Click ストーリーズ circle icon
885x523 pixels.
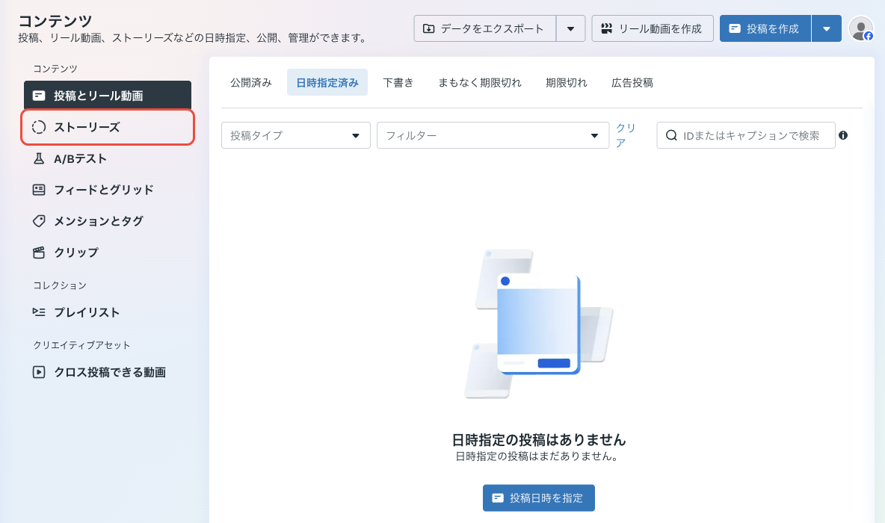coord(39,128)
